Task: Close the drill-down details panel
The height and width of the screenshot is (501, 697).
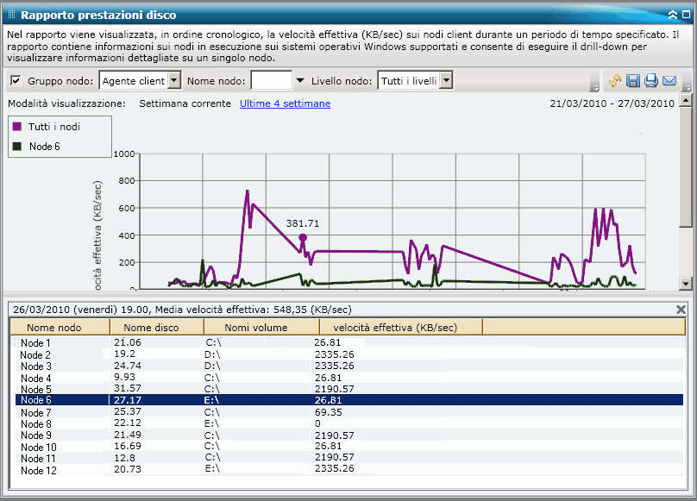Action: [x=681, y=309]
